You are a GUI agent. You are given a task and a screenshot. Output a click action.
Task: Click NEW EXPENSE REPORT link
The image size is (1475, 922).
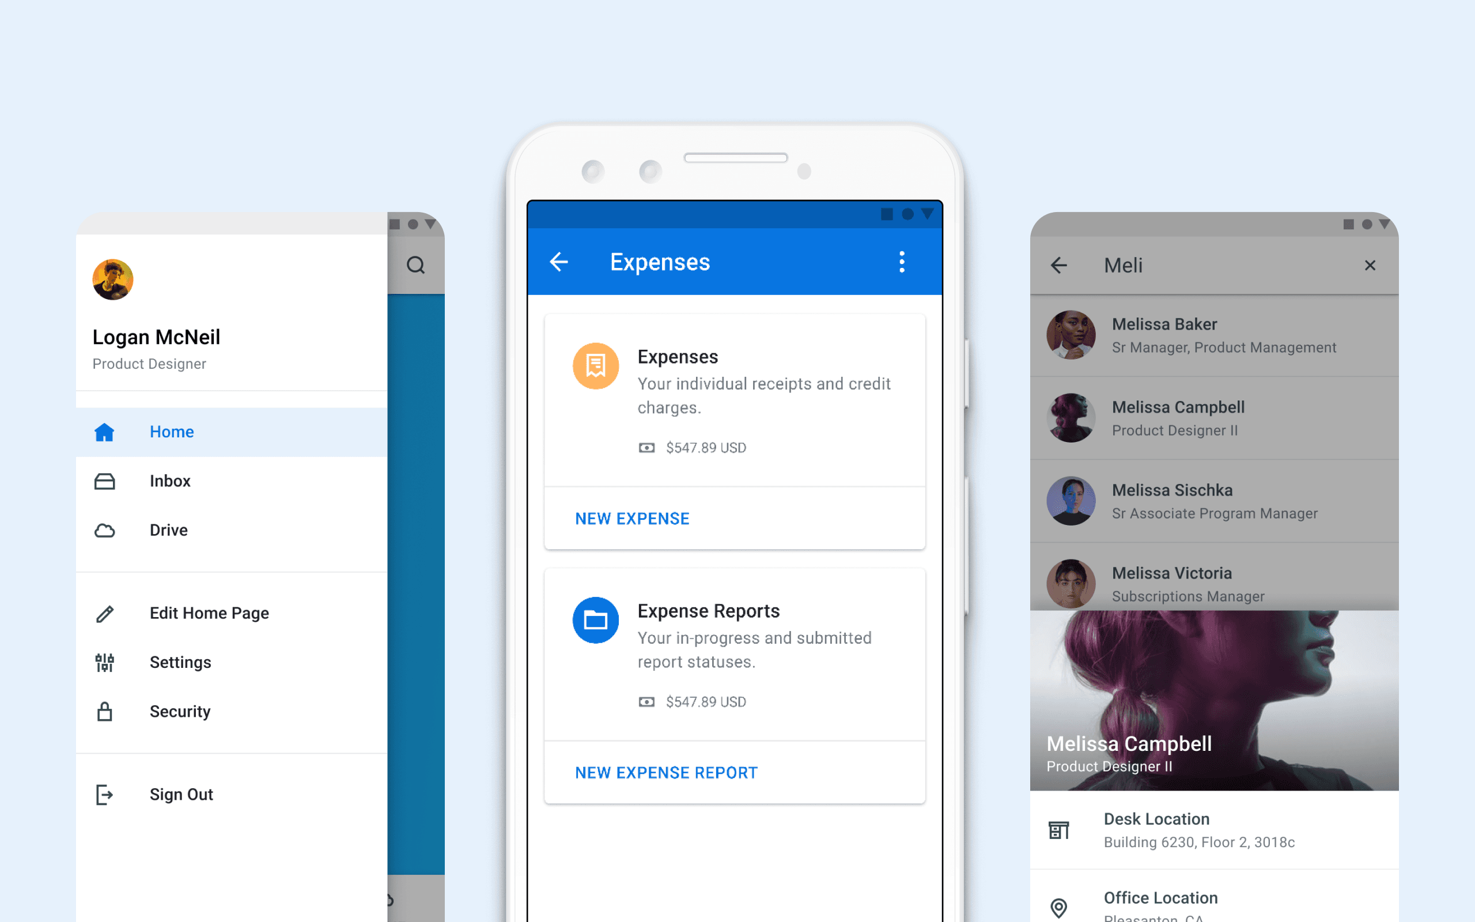click(666, 772)
